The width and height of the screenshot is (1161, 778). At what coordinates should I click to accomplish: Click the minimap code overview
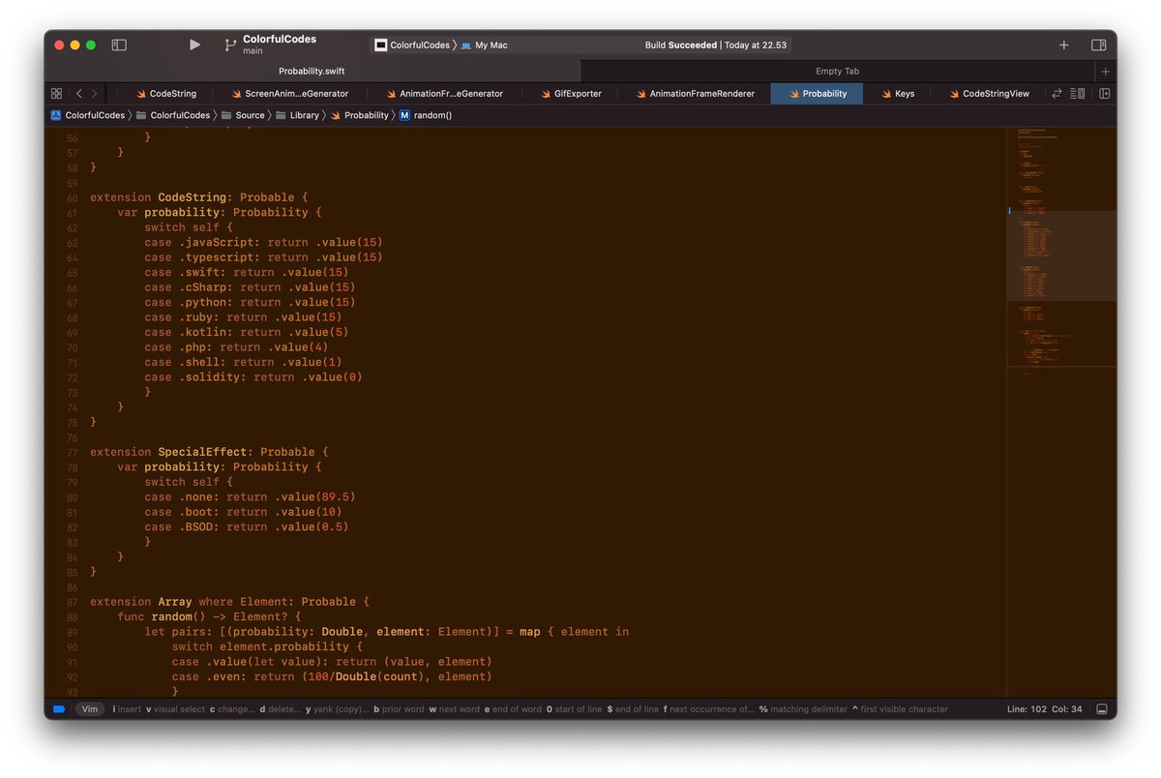(x=1061, y=411)
